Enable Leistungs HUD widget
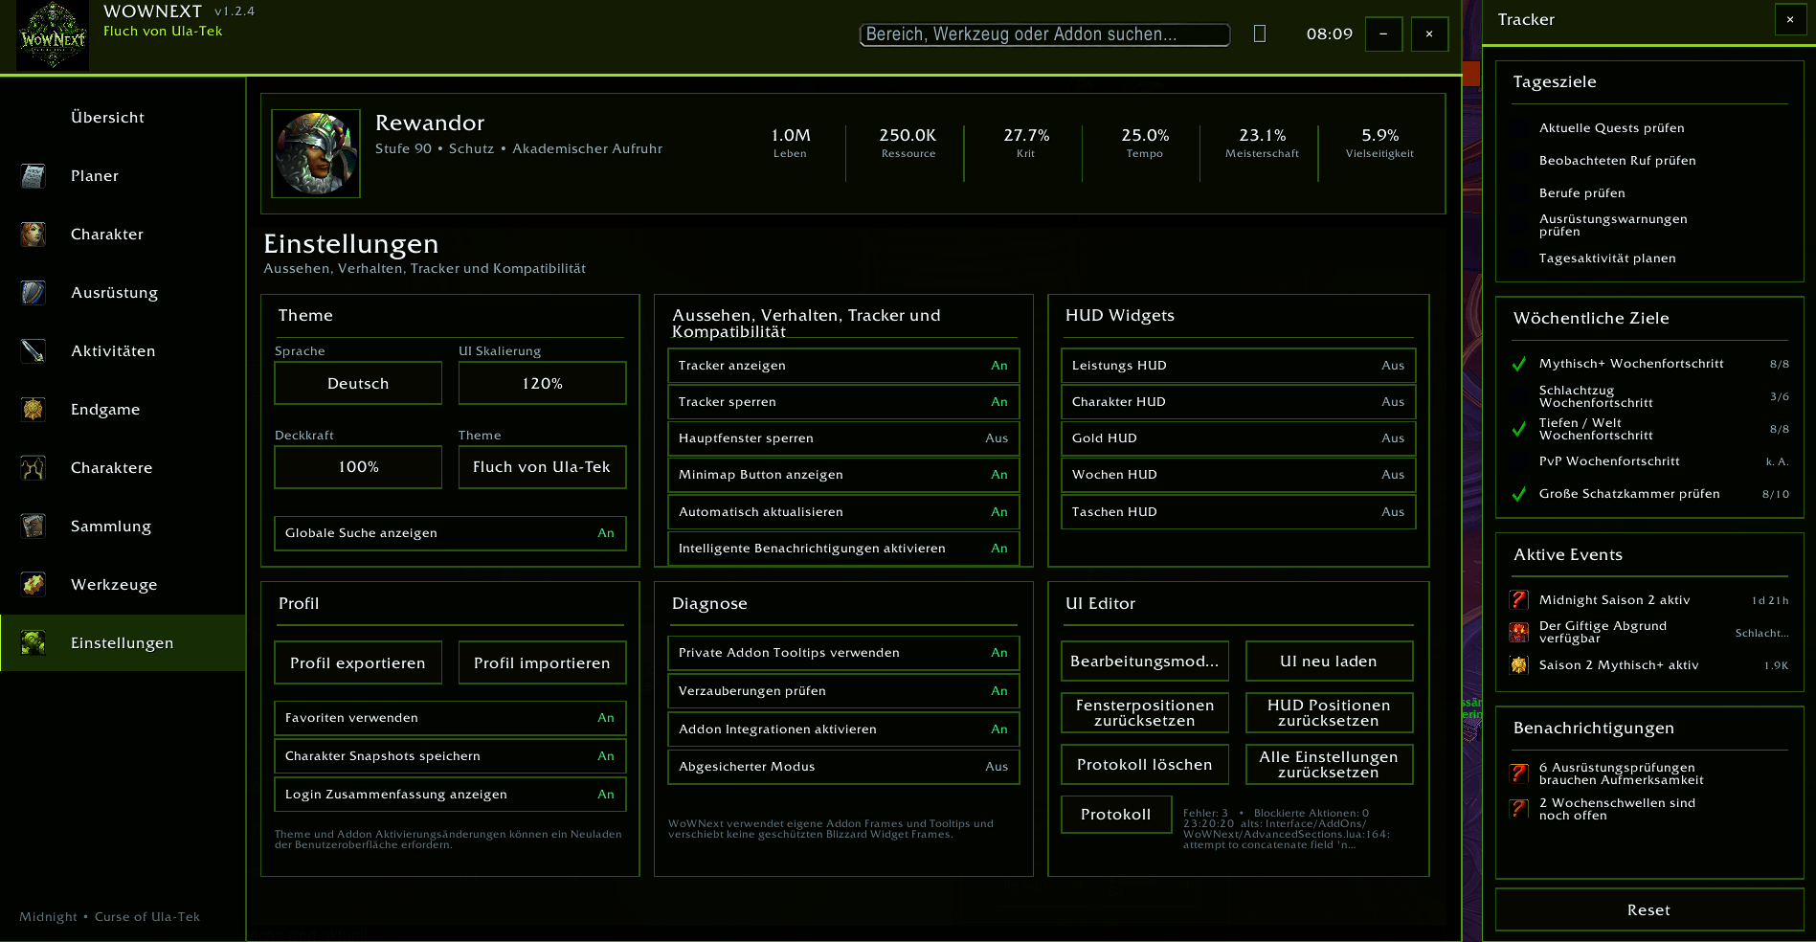The height and width of the screenshot is (942, 1816). (x=1238, y=366)
